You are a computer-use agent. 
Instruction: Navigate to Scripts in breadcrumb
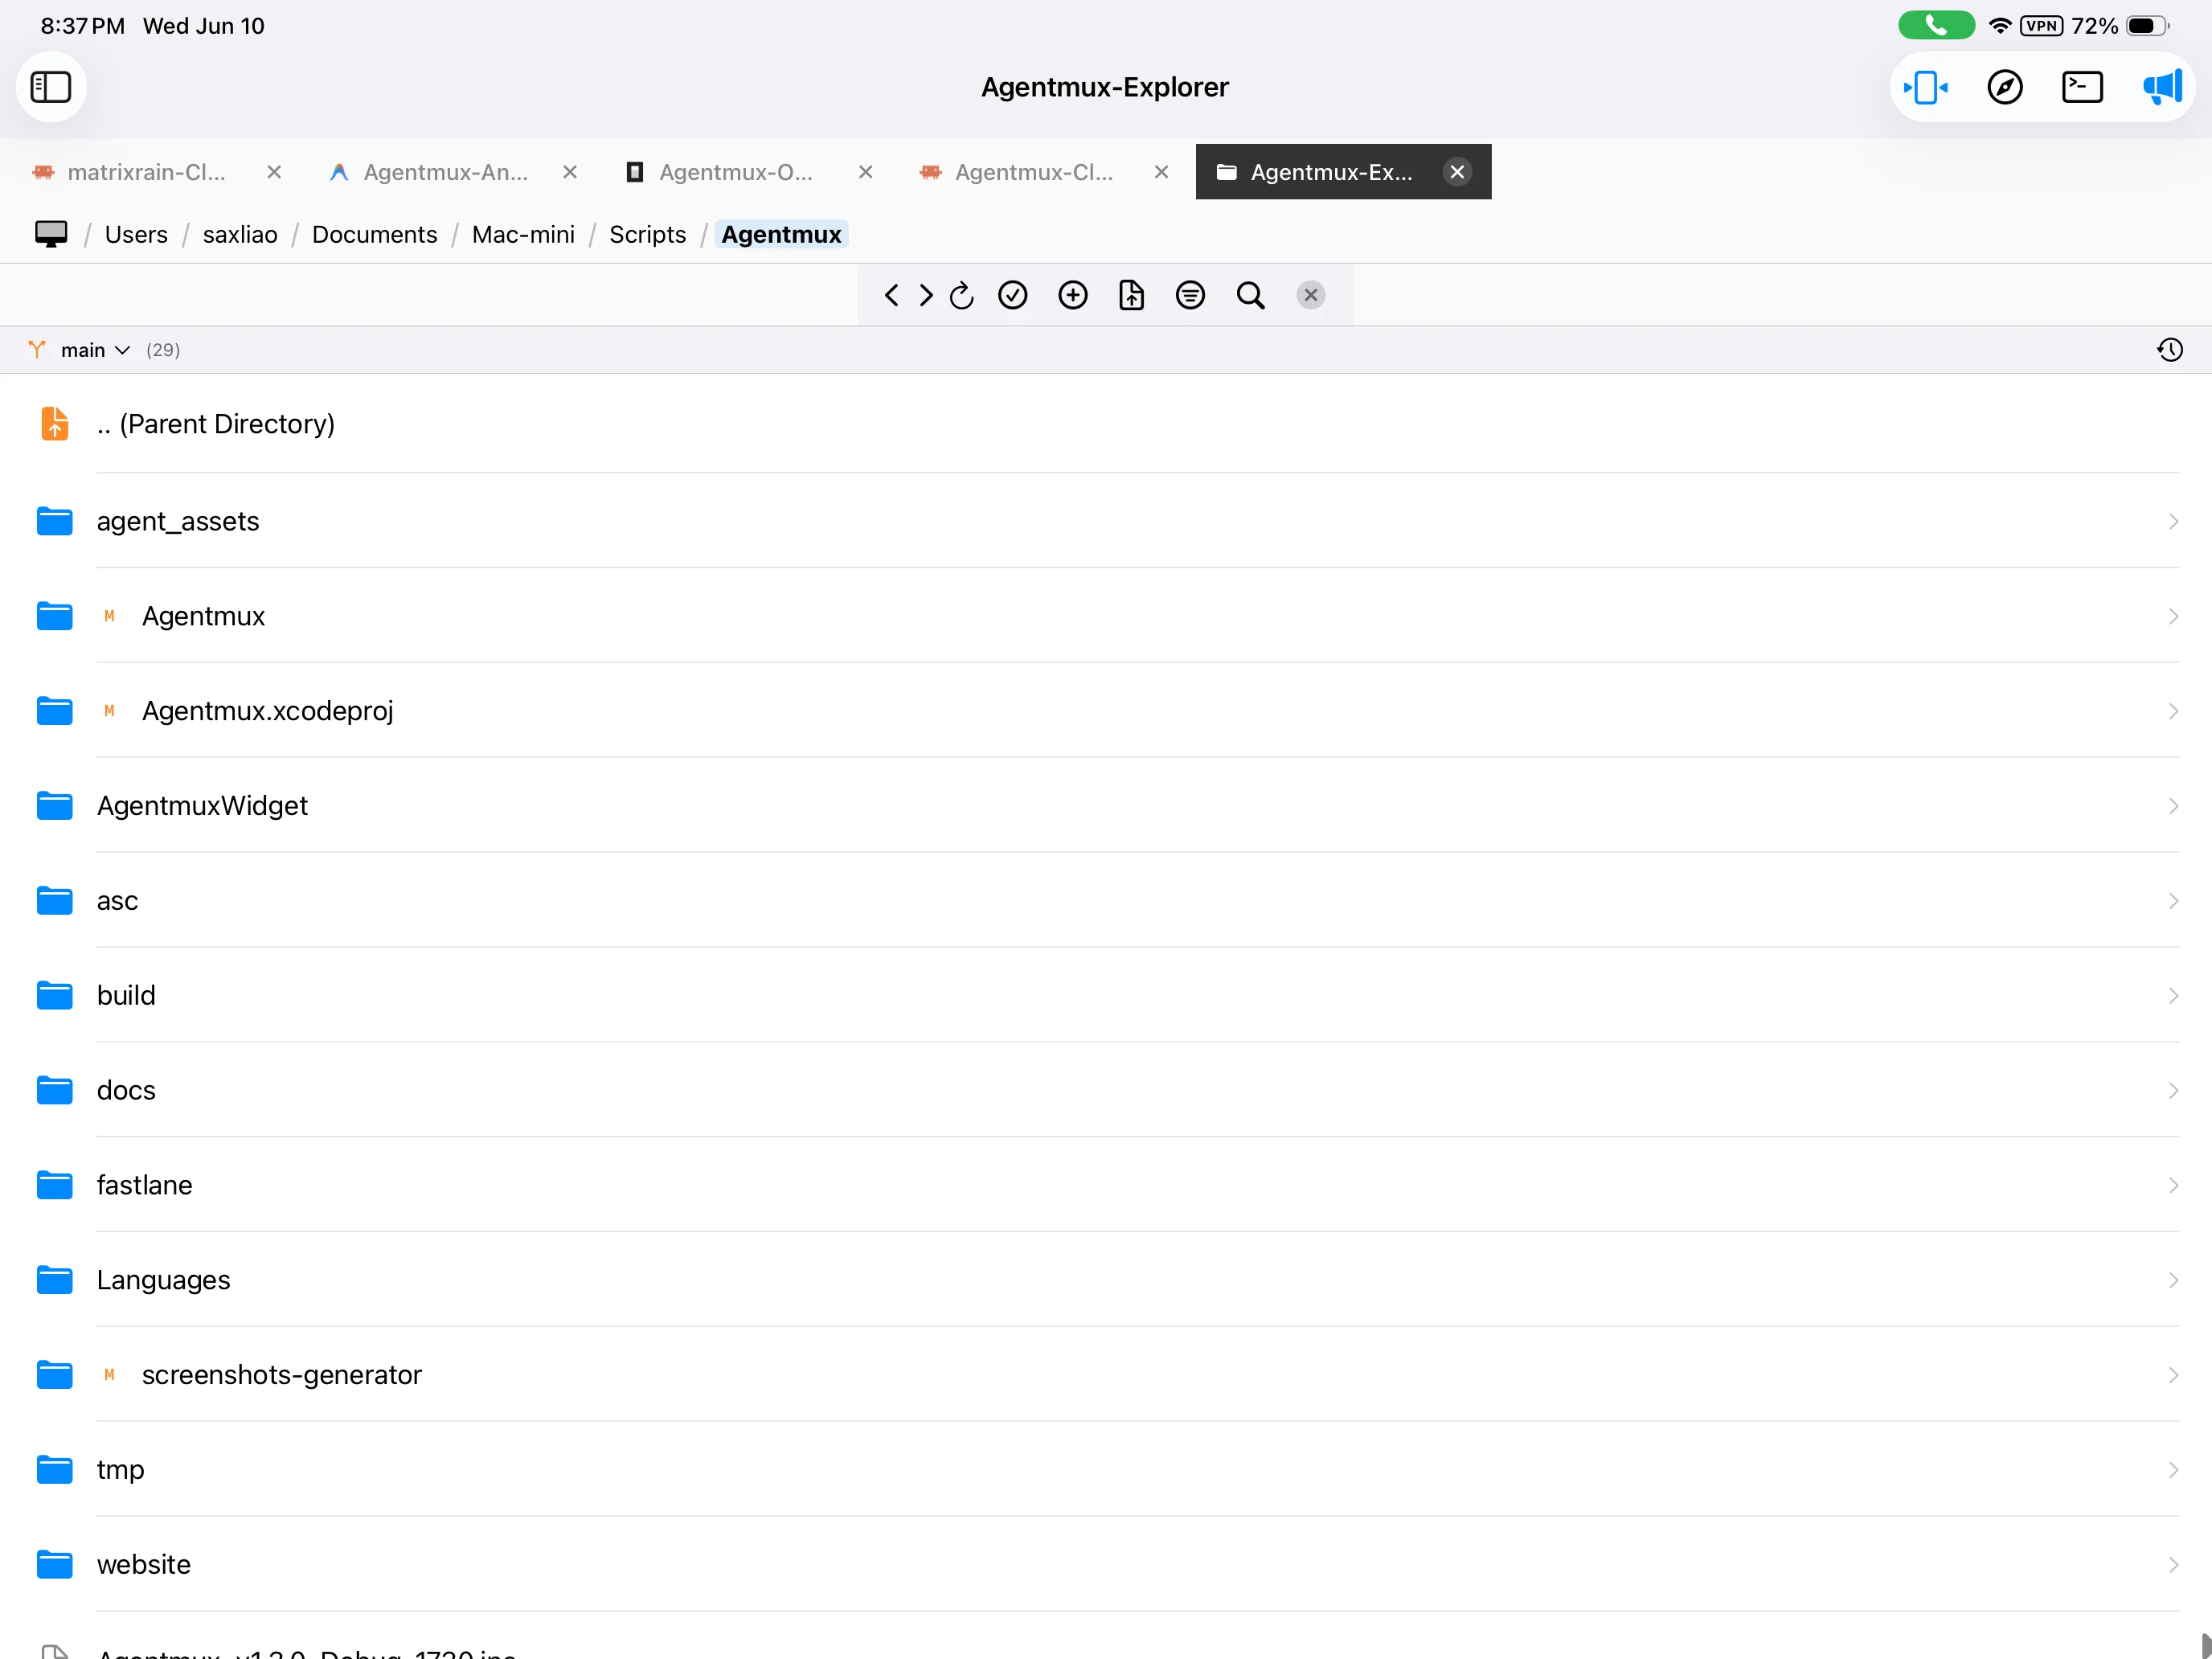point(647,234)
